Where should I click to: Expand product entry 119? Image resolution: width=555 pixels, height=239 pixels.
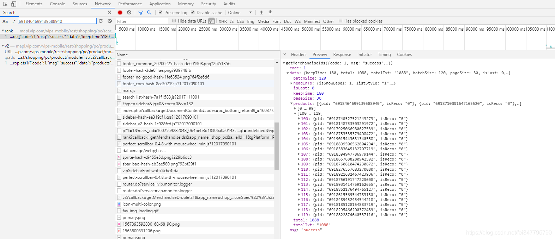(x=299, y=215)
